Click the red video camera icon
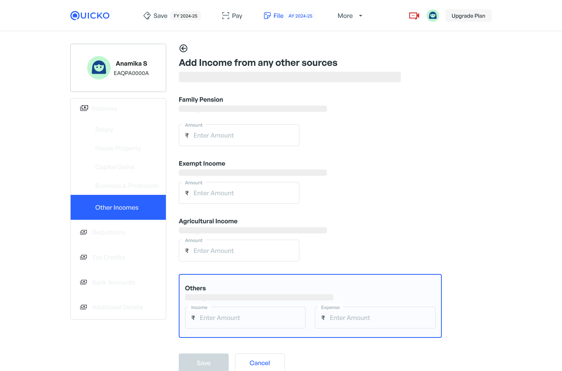562x371 pixels. pyautogui.click(x=414, y=16)
